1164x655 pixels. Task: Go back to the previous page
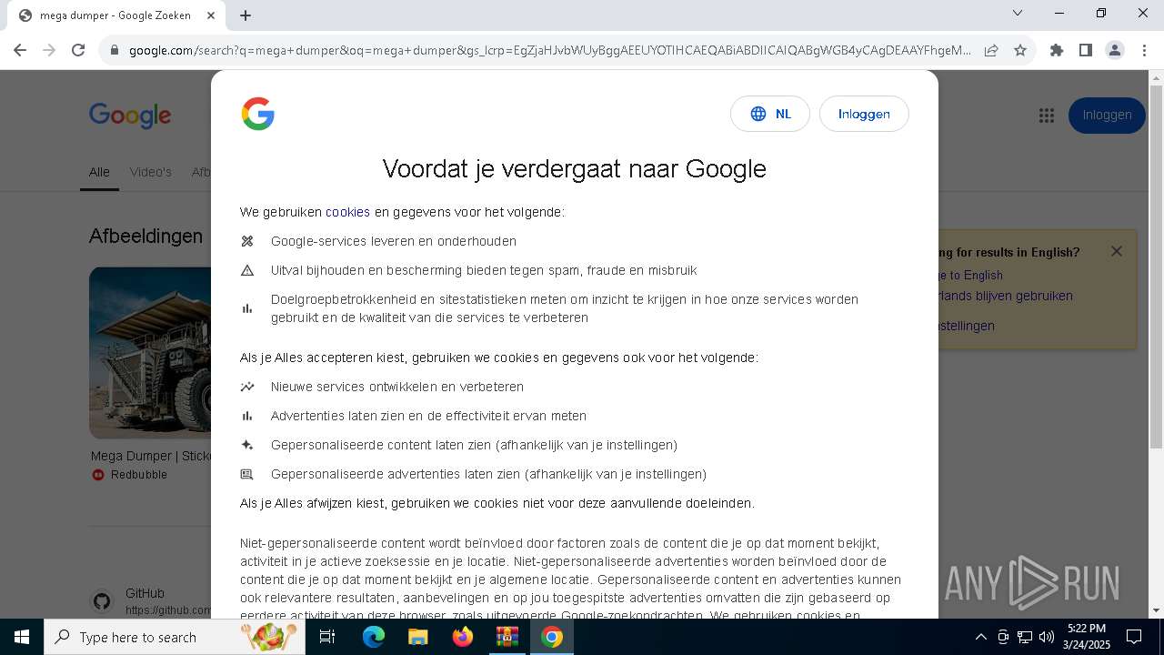20,50
